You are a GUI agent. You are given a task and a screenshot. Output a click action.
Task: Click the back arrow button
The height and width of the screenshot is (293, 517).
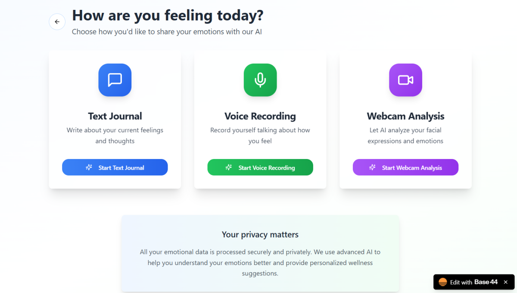click(57, 22)
